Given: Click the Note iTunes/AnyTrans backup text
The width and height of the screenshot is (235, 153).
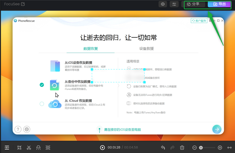Looking at the screenshot, I should 146,113.
